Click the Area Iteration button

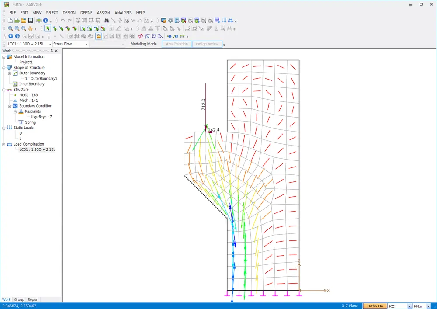coord(177,44)
